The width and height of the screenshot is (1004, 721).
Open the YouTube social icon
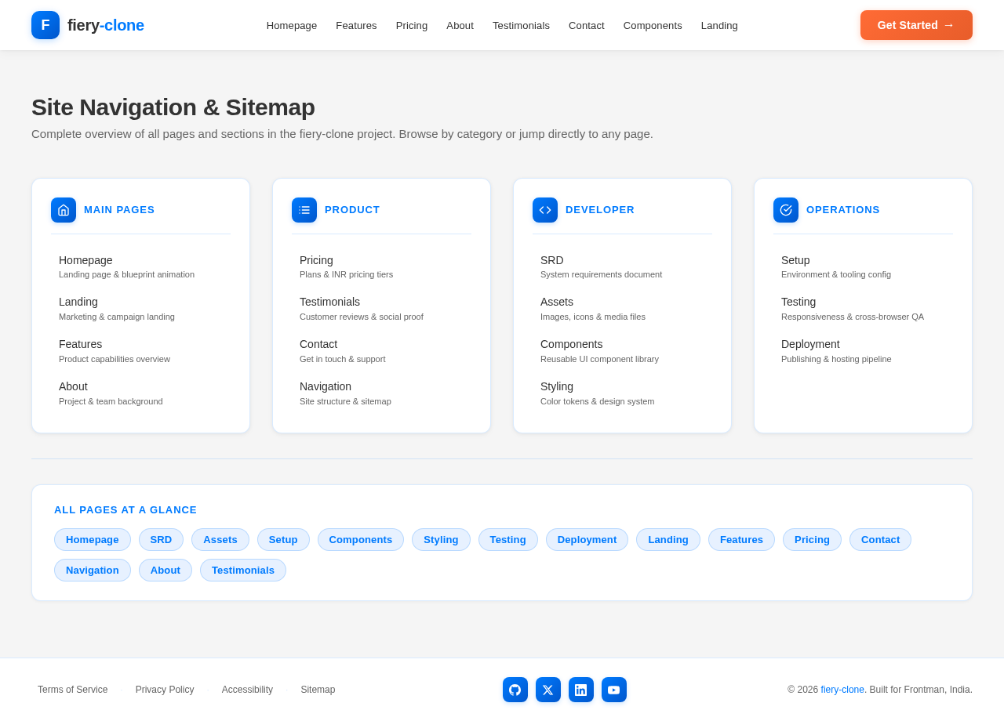click(x=614, y=690)
